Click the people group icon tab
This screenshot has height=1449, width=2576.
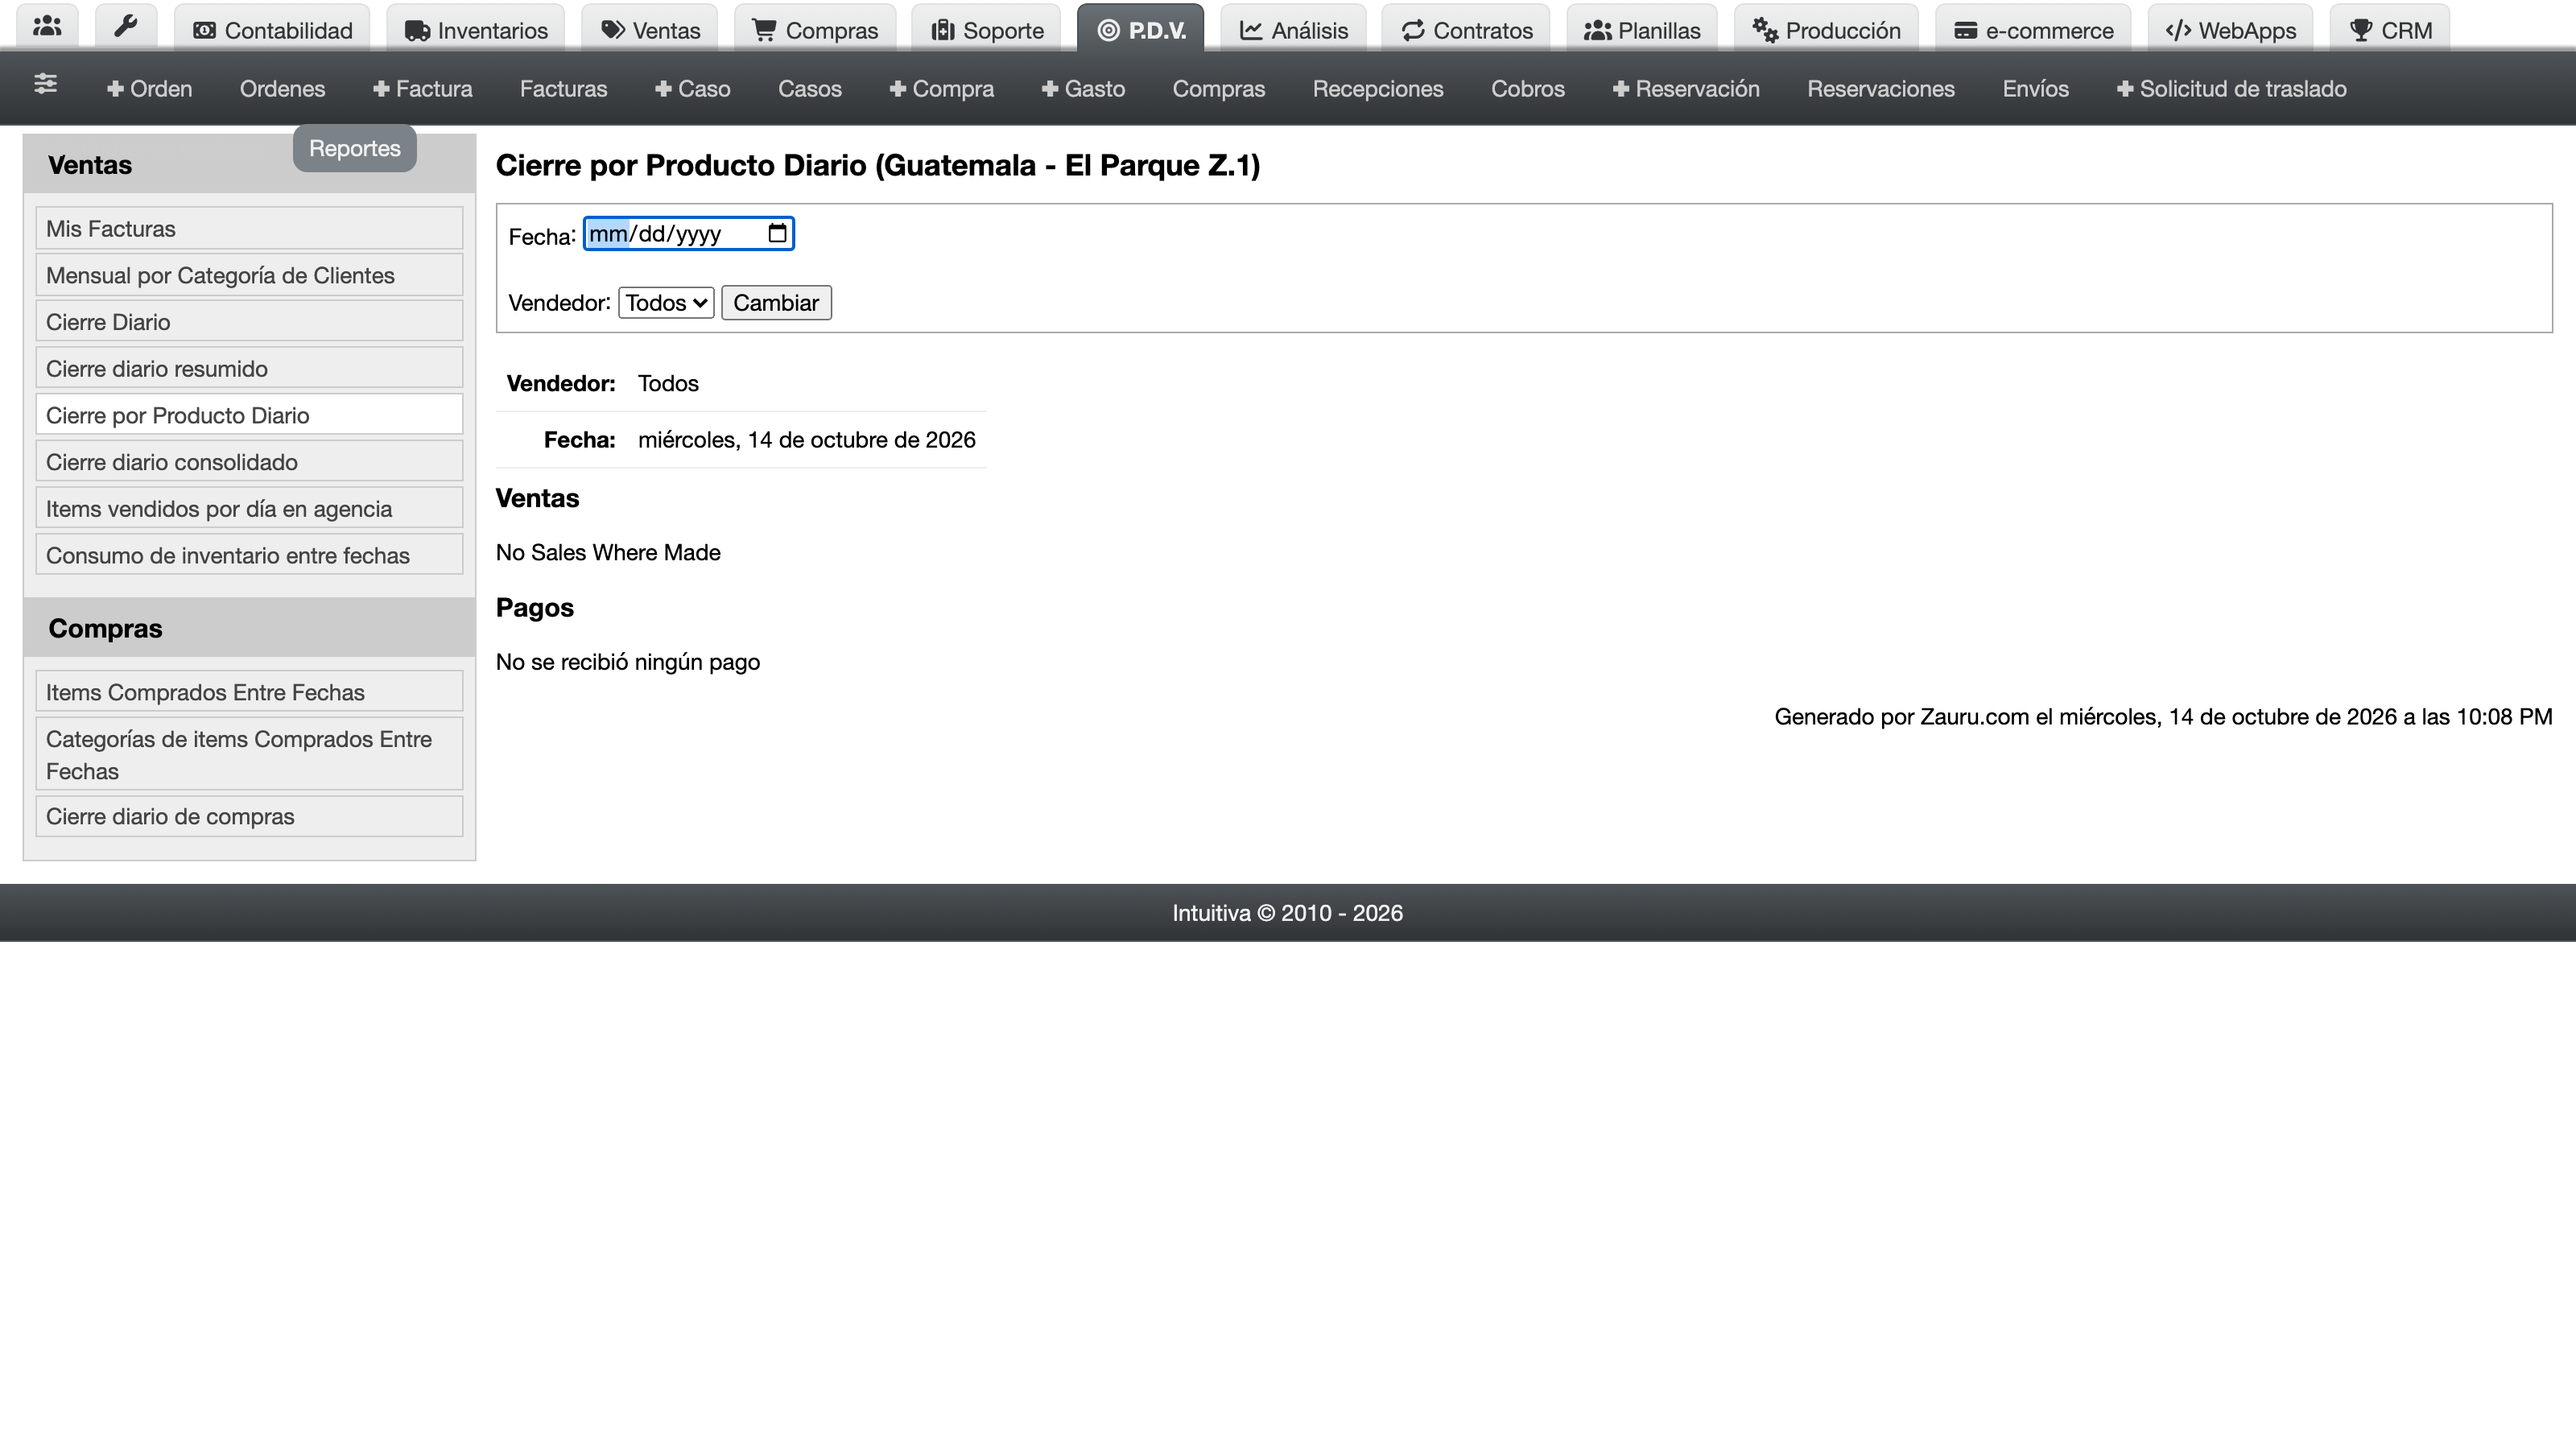pos(47,27)
